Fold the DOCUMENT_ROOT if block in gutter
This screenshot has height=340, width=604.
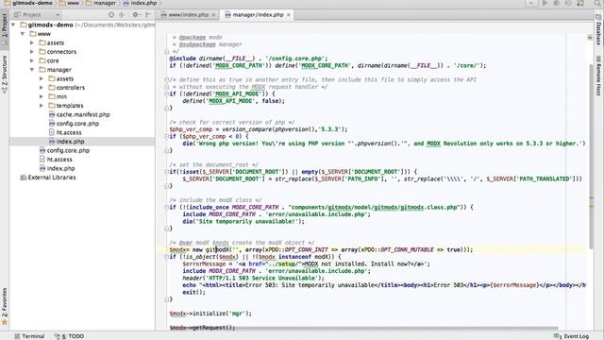(166, 172)
